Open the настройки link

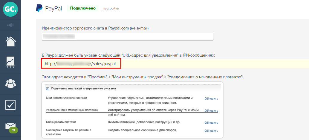coord(111,9)
